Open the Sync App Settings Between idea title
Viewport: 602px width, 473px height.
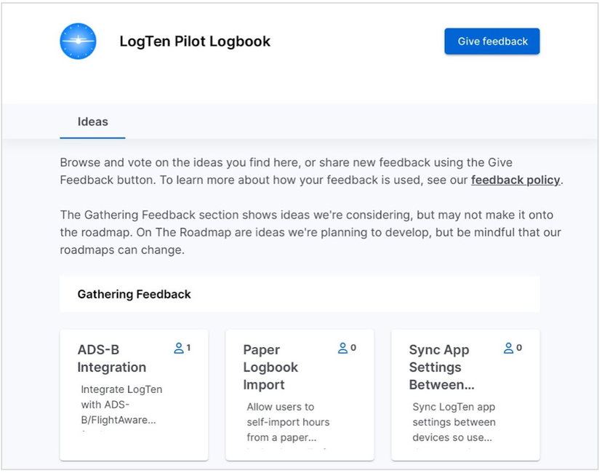439,367
